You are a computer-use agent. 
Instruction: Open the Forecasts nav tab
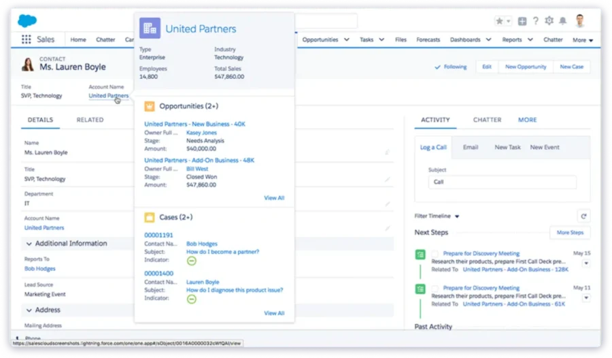[x=428, y=39]
